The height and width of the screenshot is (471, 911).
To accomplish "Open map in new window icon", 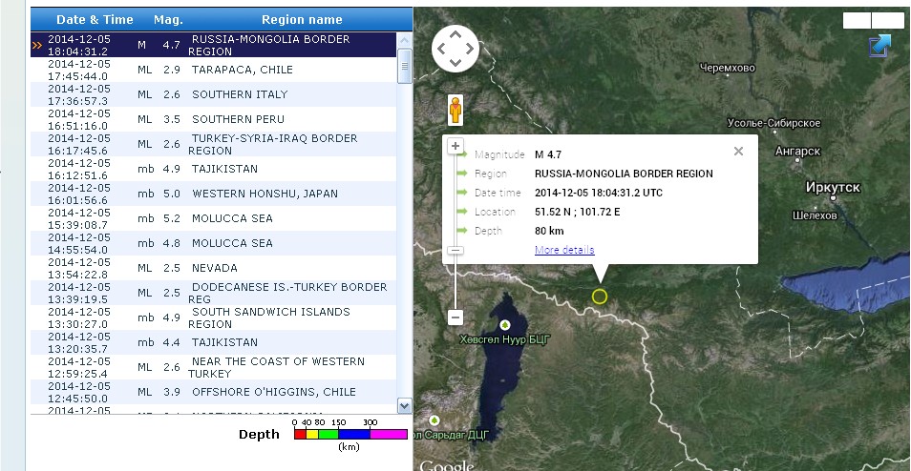I will tap(879, 46).
